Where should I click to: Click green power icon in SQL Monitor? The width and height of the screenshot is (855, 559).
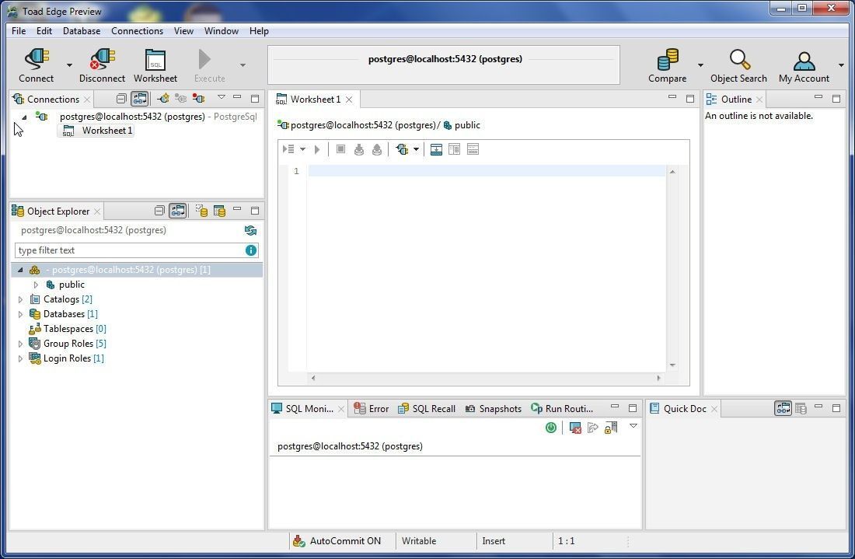tap(551, 428)
